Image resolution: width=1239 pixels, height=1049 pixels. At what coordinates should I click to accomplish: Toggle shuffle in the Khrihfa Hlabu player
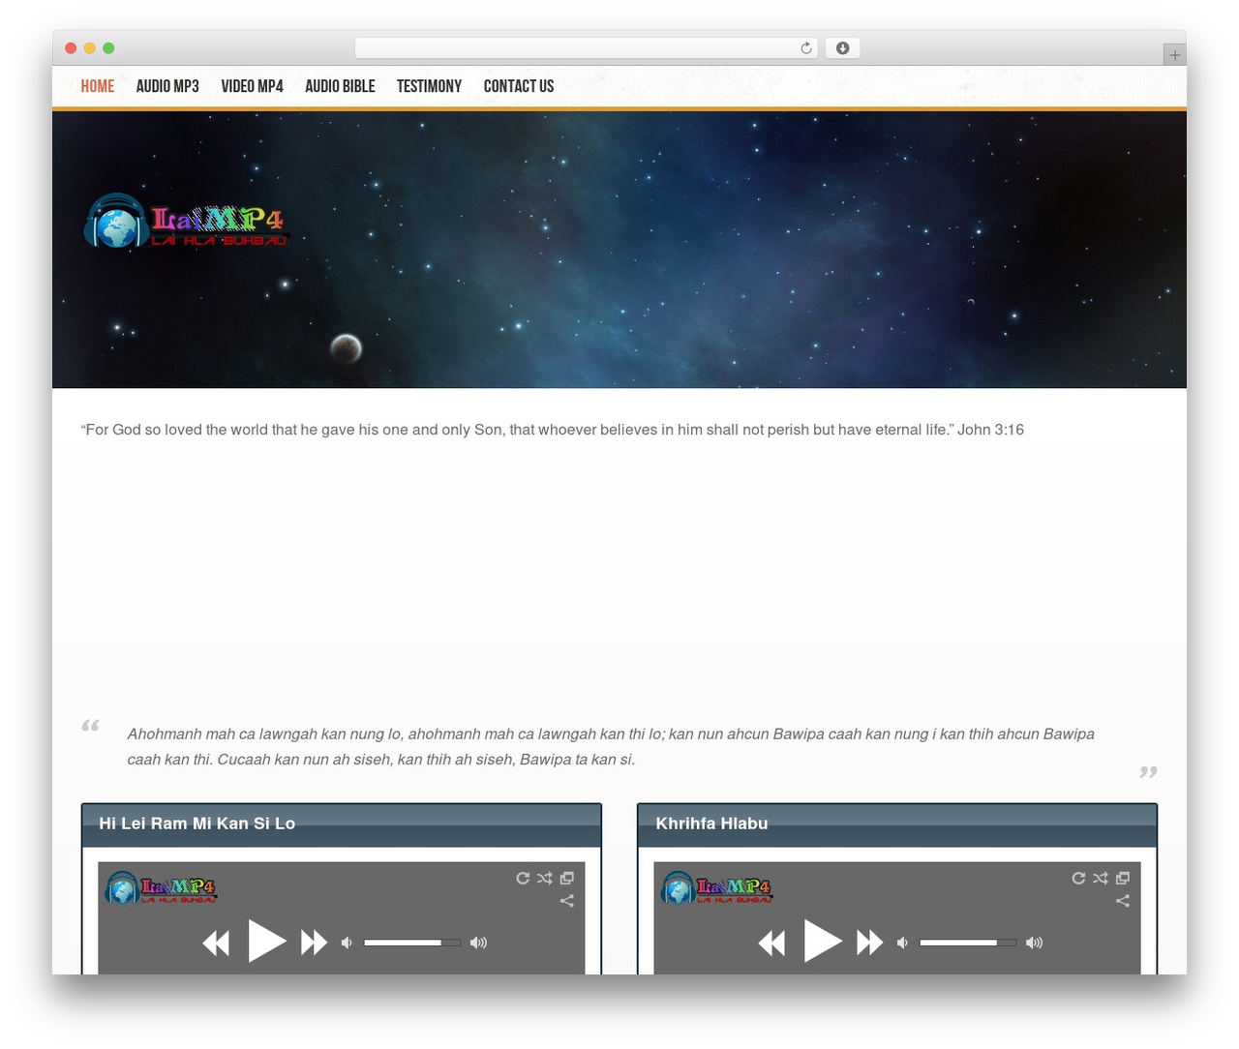pos(1101,878)
